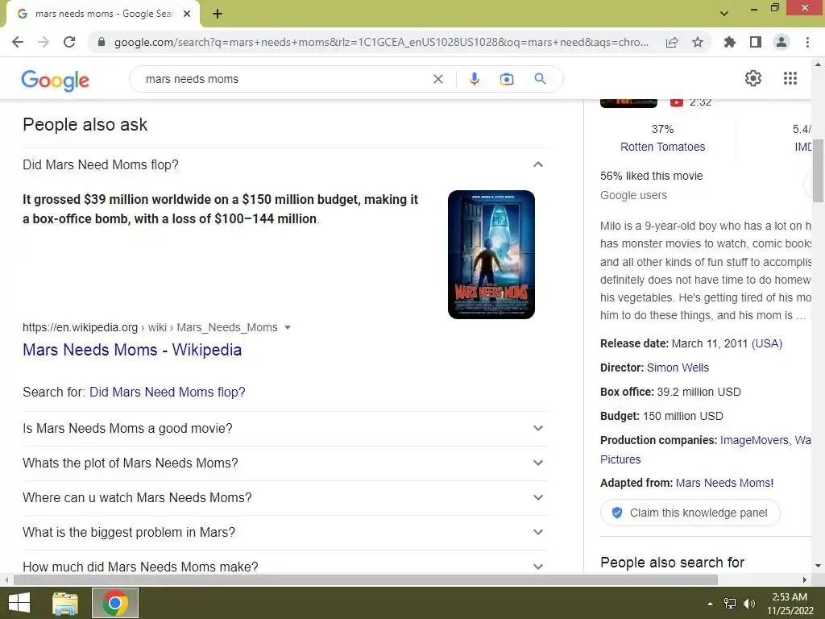This screenshot has height=619, width=825.
Task: Open the Extensions puzzle icon
Action: pos(730,42)
